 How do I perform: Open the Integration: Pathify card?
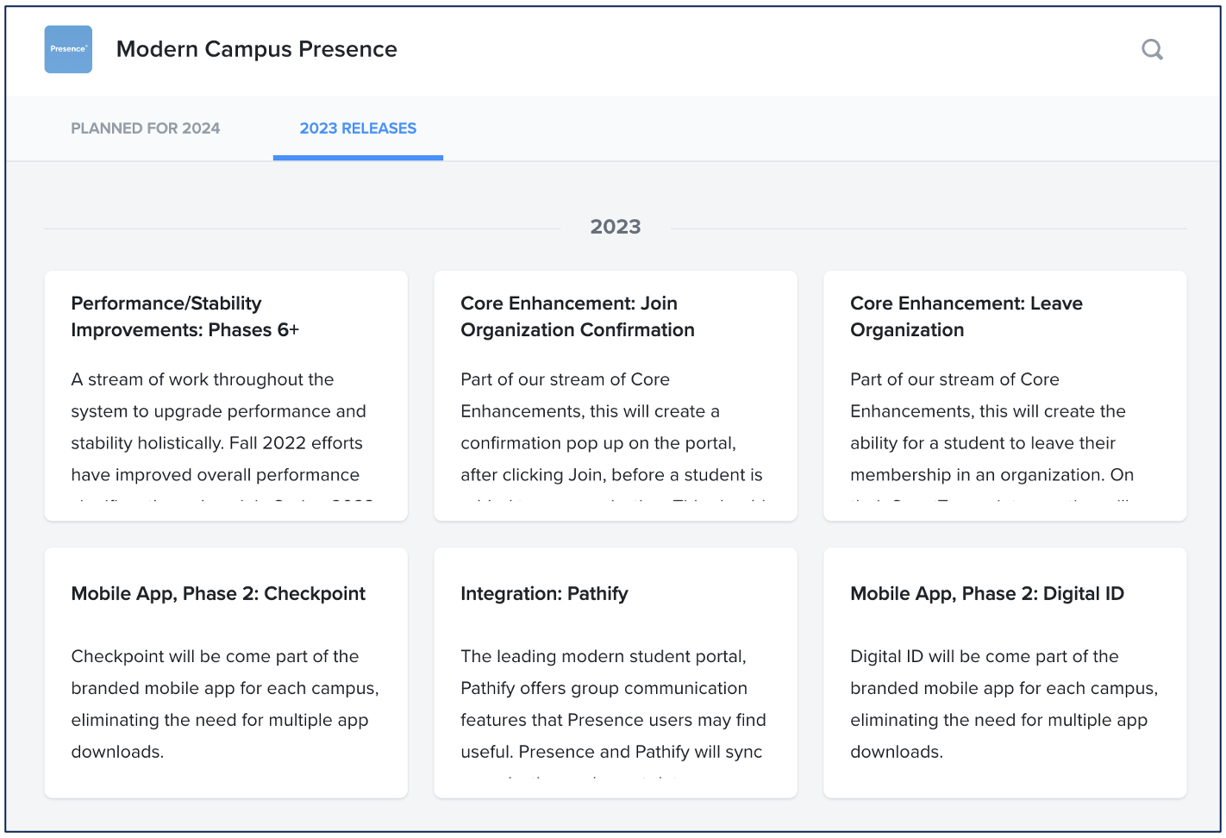tap(615, 672)
